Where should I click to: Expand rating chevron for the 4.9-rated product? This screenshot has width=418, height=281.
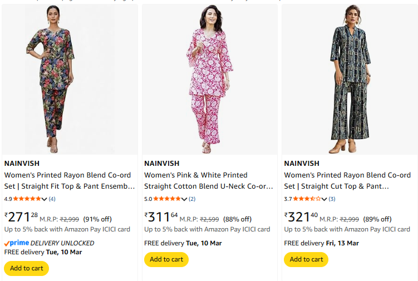pos(45,199)
